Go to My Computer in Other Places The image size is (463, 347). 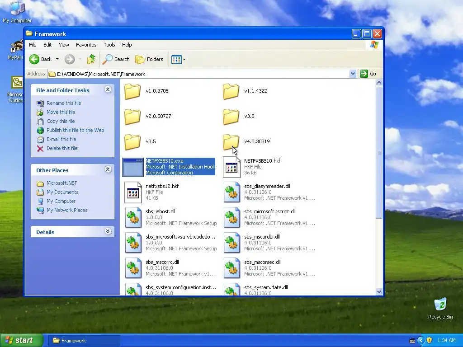click(61, 201)
